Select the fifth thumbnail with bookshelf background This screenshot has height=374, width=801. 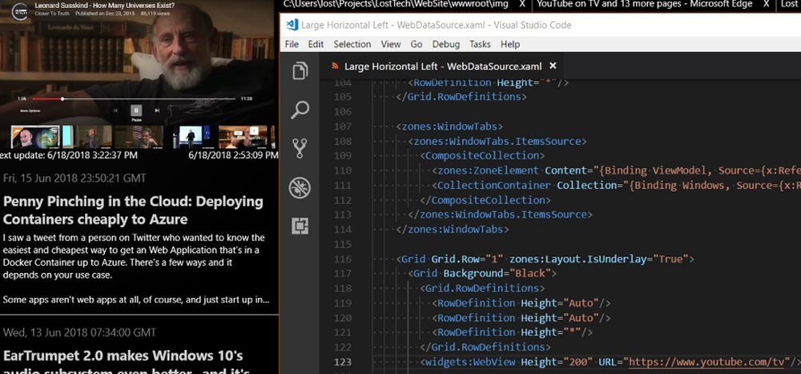pos(243,137)
